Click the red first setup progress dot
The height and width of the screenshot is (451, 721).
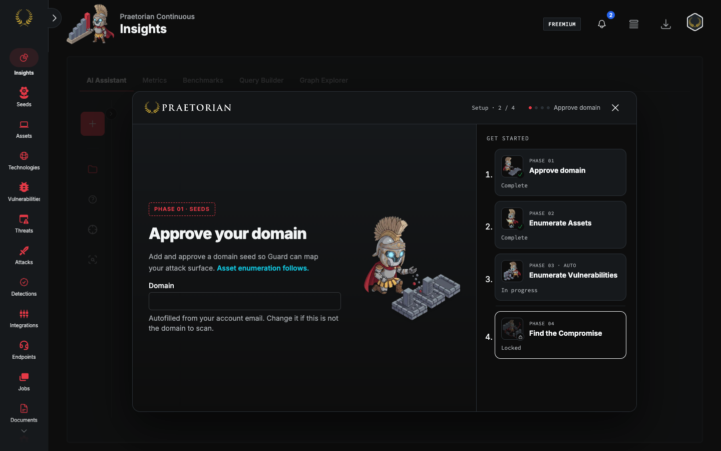pyautogui.click(x=530, y=108)
